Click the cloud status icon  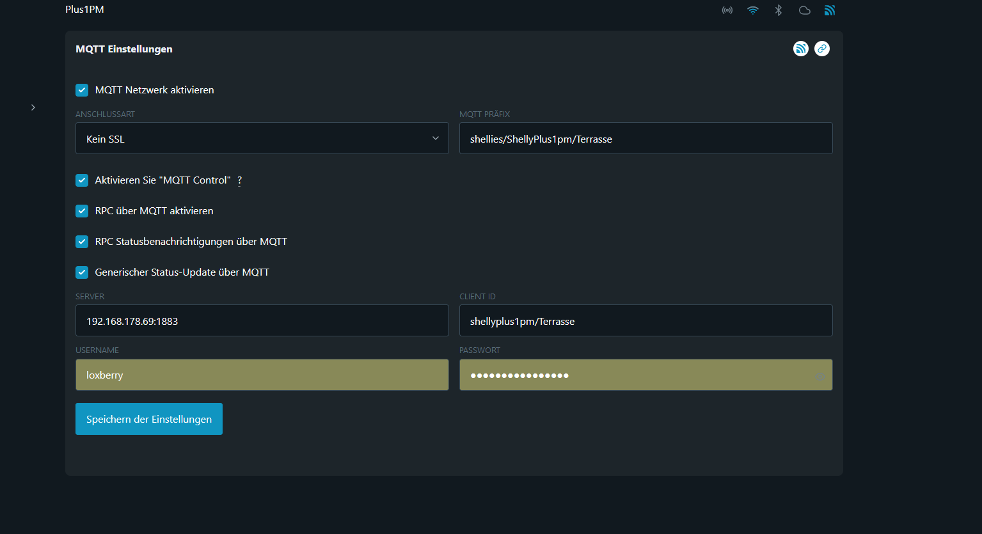[x=805, y=10]
